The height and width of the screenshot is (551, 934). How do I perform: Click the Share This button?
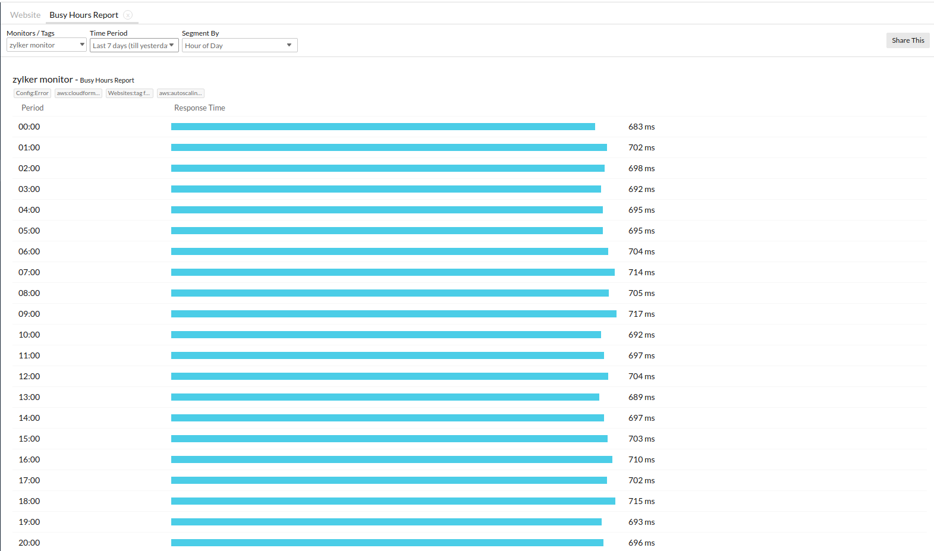point(907,40)
